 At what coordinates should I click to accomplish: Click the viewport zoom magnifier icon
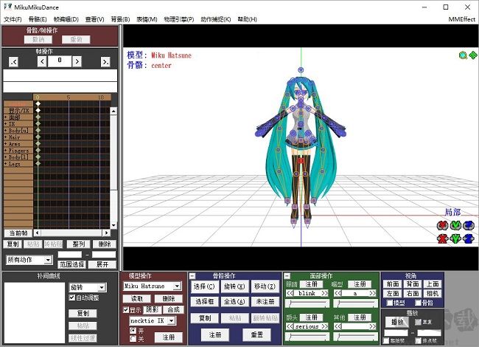463,55
